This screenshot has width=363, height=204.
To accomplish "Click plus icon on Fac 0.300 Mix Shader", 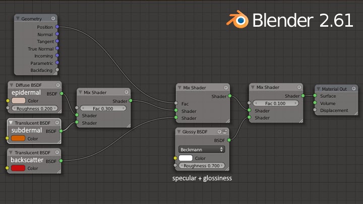I will [x=126, y=92].
